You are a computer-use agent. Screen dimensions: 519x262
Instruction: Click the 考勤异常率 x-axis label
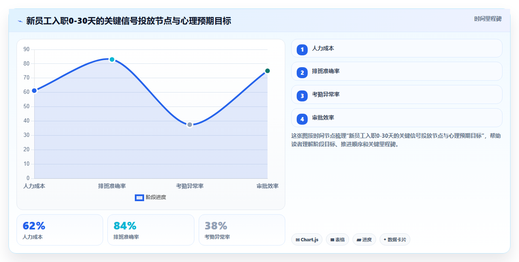tap(190, 186)
